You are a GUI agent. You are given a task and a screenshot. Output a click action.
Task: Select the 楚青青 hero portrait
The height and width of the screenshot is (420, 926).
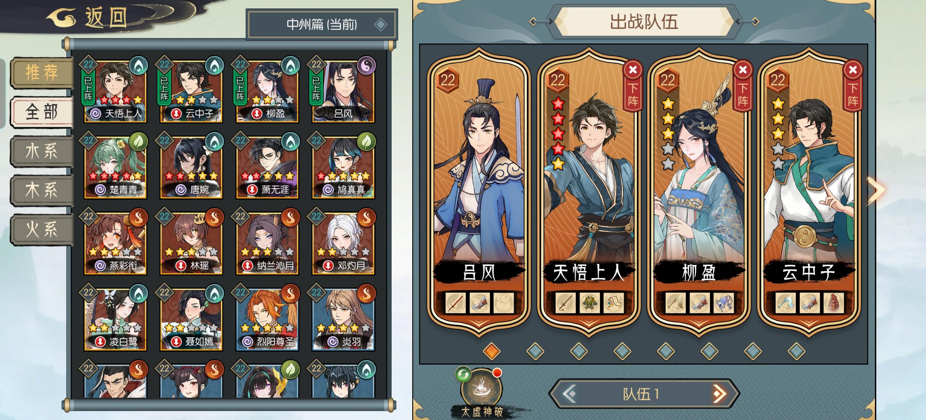click(x=115, y=166)
